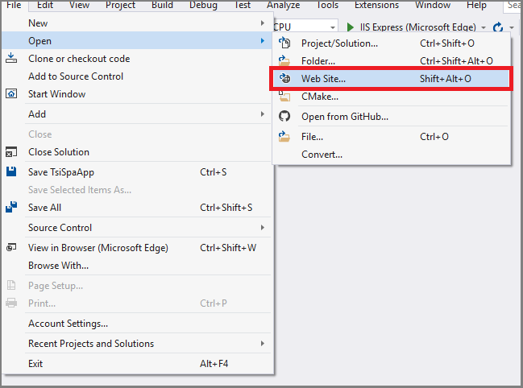Click the green IIS Express run arrow
523x388 pixels.
(351, 27)
